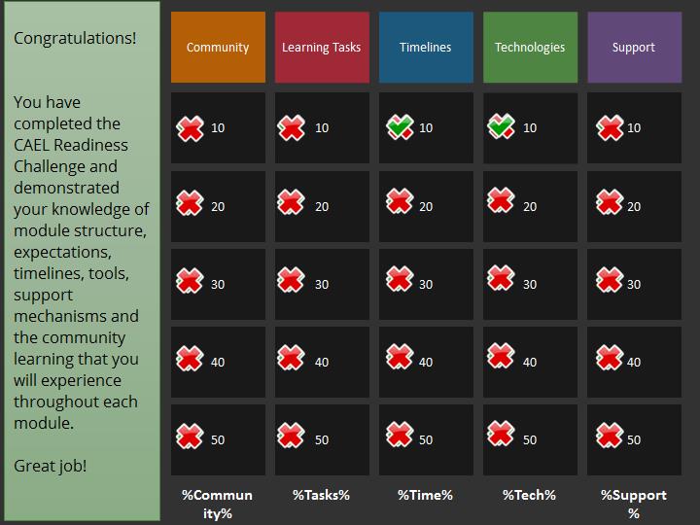Click the 30 point value under Timelines
Image resolution: width=700 pixels, height=525 pixels.
(x=426, y=284)
